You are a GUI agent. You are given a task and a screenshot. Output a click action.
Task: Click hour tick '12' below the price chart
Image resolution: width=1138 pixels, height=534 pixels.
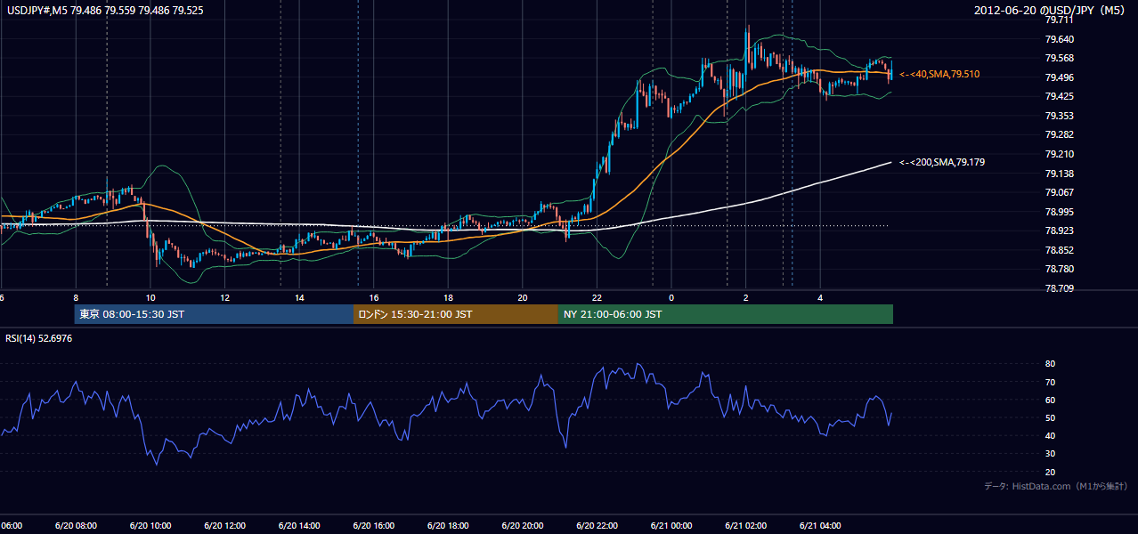click(224, 297)
